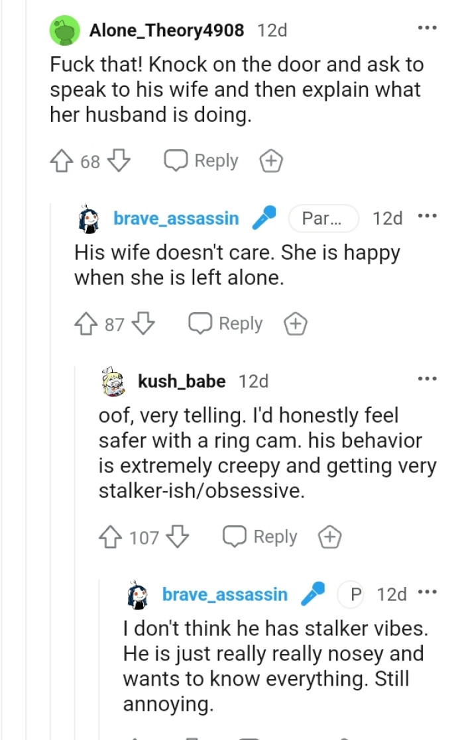Screen dimensions: 464x740
Task: Downvote brave_assassin's 87-vote reply
Action: [142, 323]
